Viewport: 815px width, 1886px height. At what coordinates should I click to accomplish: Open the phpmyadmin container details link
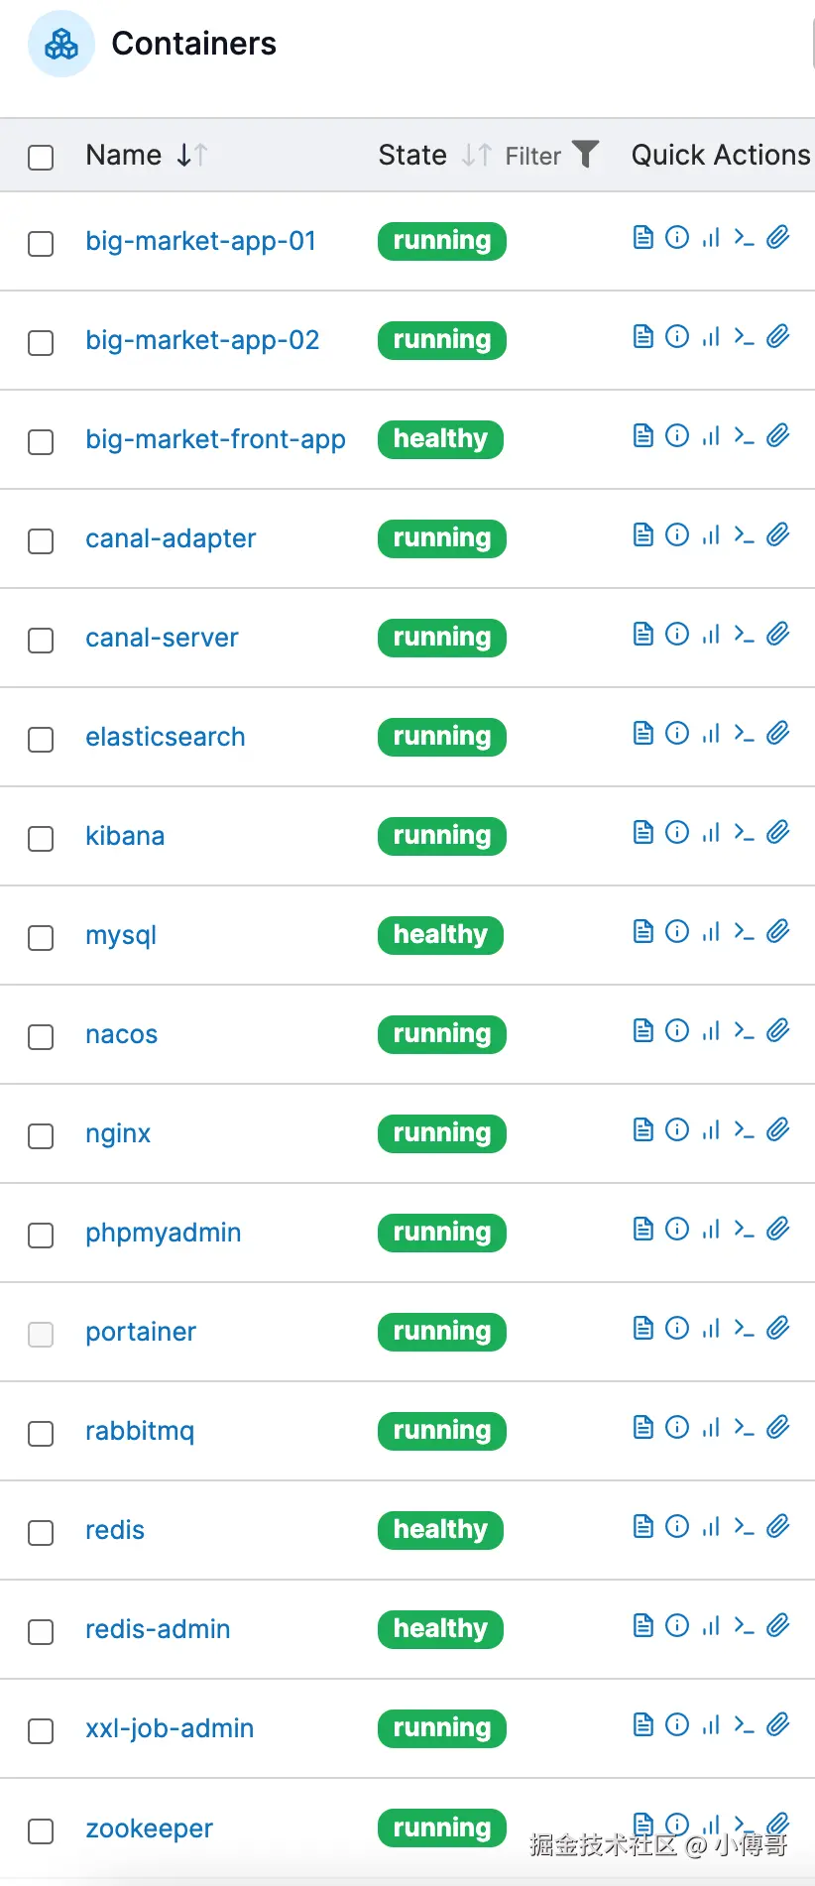163,1233
